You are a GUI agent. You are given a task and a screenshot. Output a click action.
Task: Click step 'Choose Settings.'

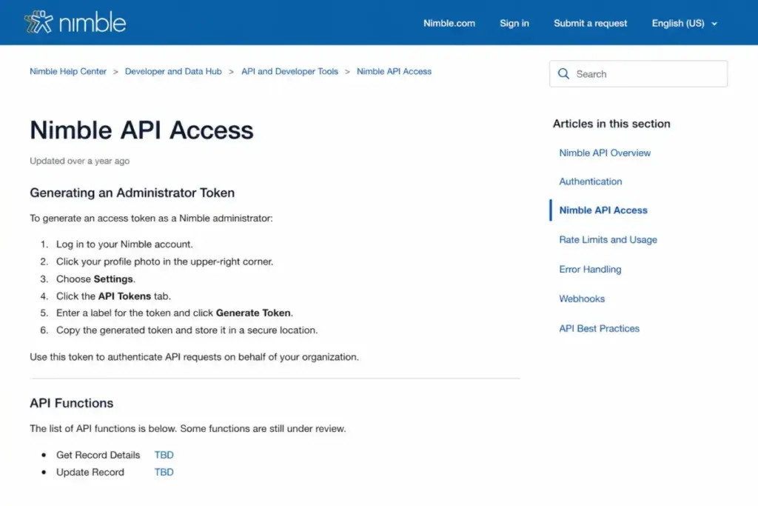coord(95,279)
